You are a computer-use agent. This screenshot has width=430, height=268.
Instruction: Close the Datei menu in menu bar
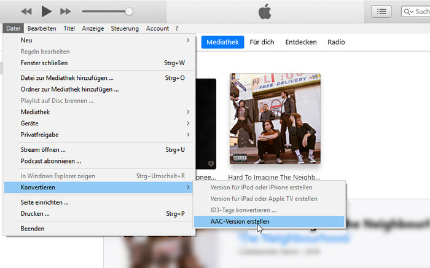pyautogui.click(x=13, y=28)
